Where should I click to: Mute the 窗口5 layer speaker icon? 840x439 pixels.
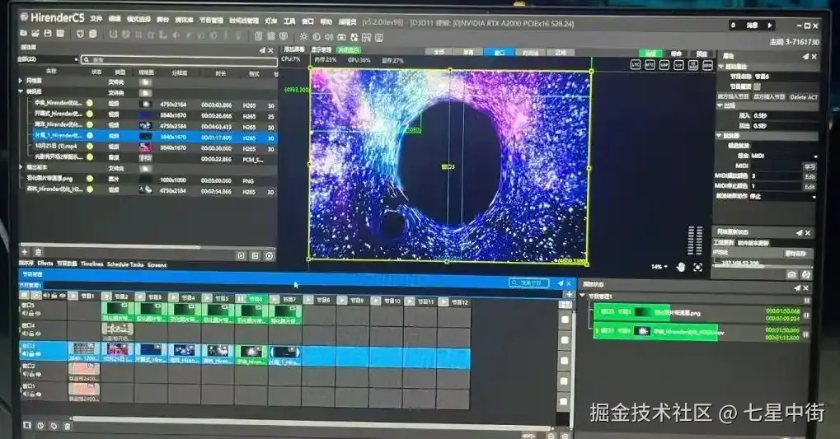(x=25, y=313)
